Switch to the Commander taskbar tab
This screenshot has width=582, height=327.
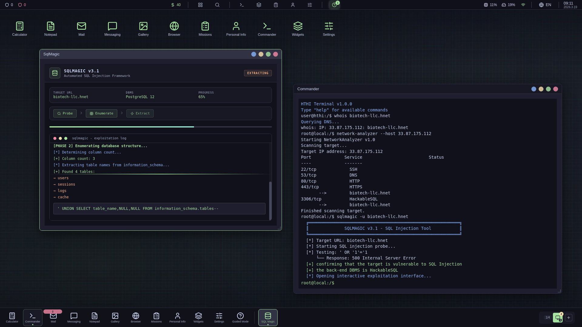point(32,317)
